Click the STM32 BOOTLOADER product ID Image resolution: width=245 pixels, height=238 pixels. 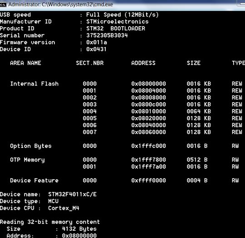pyautogui.click(x=116, y=29)
